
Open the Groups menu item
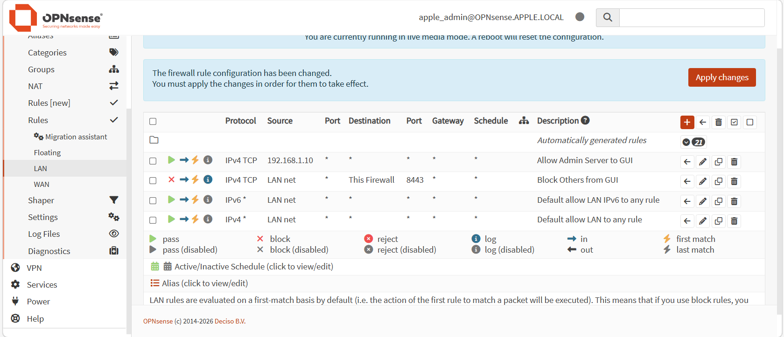click(x=65, y=69)
